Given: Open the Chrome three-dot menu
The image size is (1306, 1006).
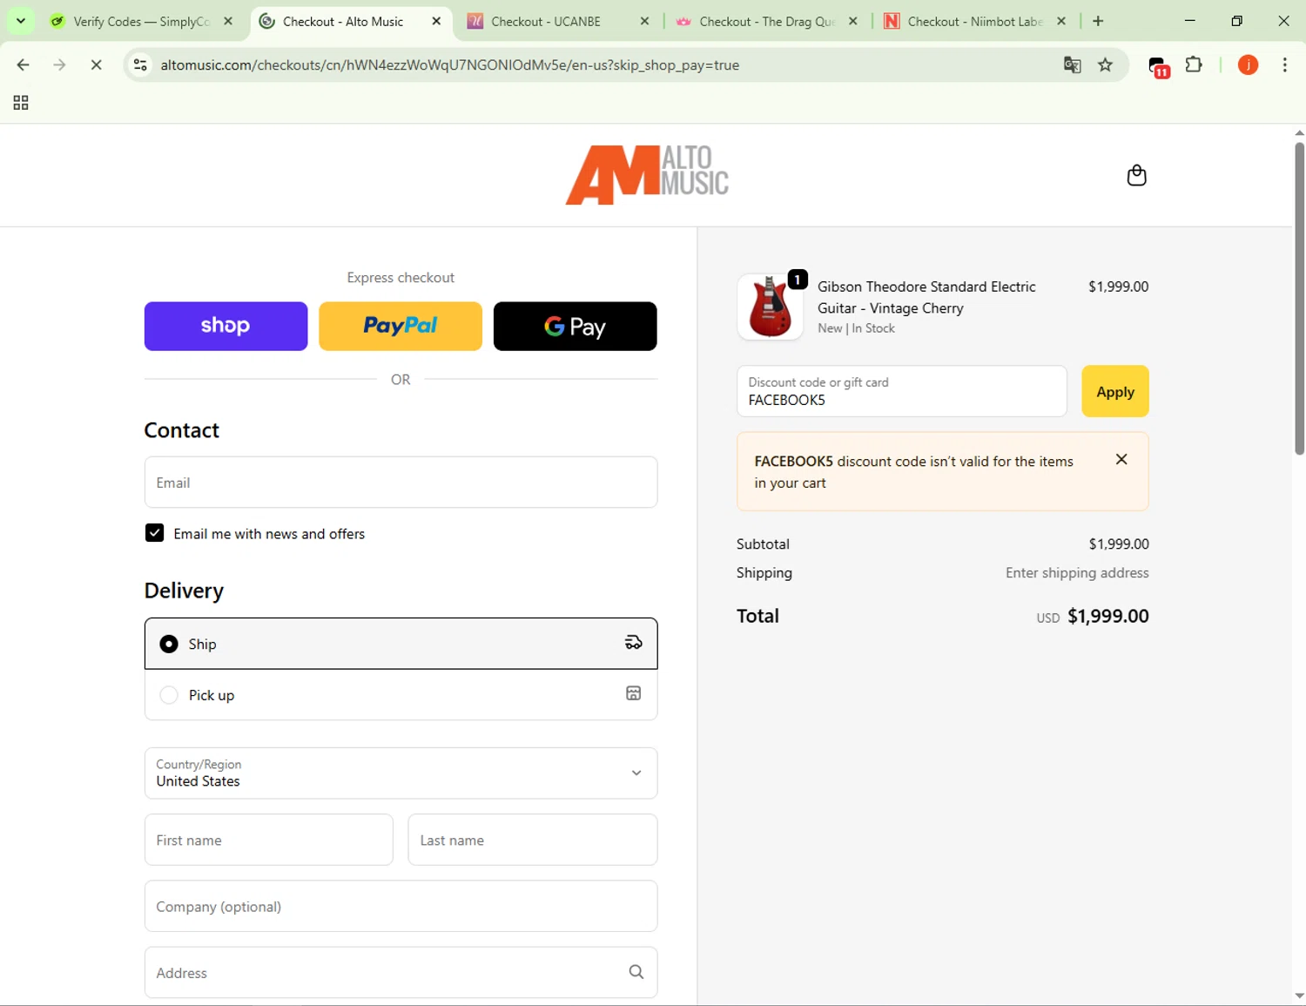Looking at the screenshot, I should (1285, 64).
